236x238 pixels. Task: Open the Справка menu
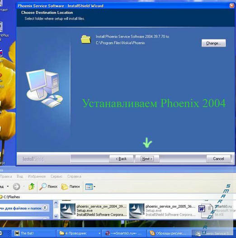[74, 176]
